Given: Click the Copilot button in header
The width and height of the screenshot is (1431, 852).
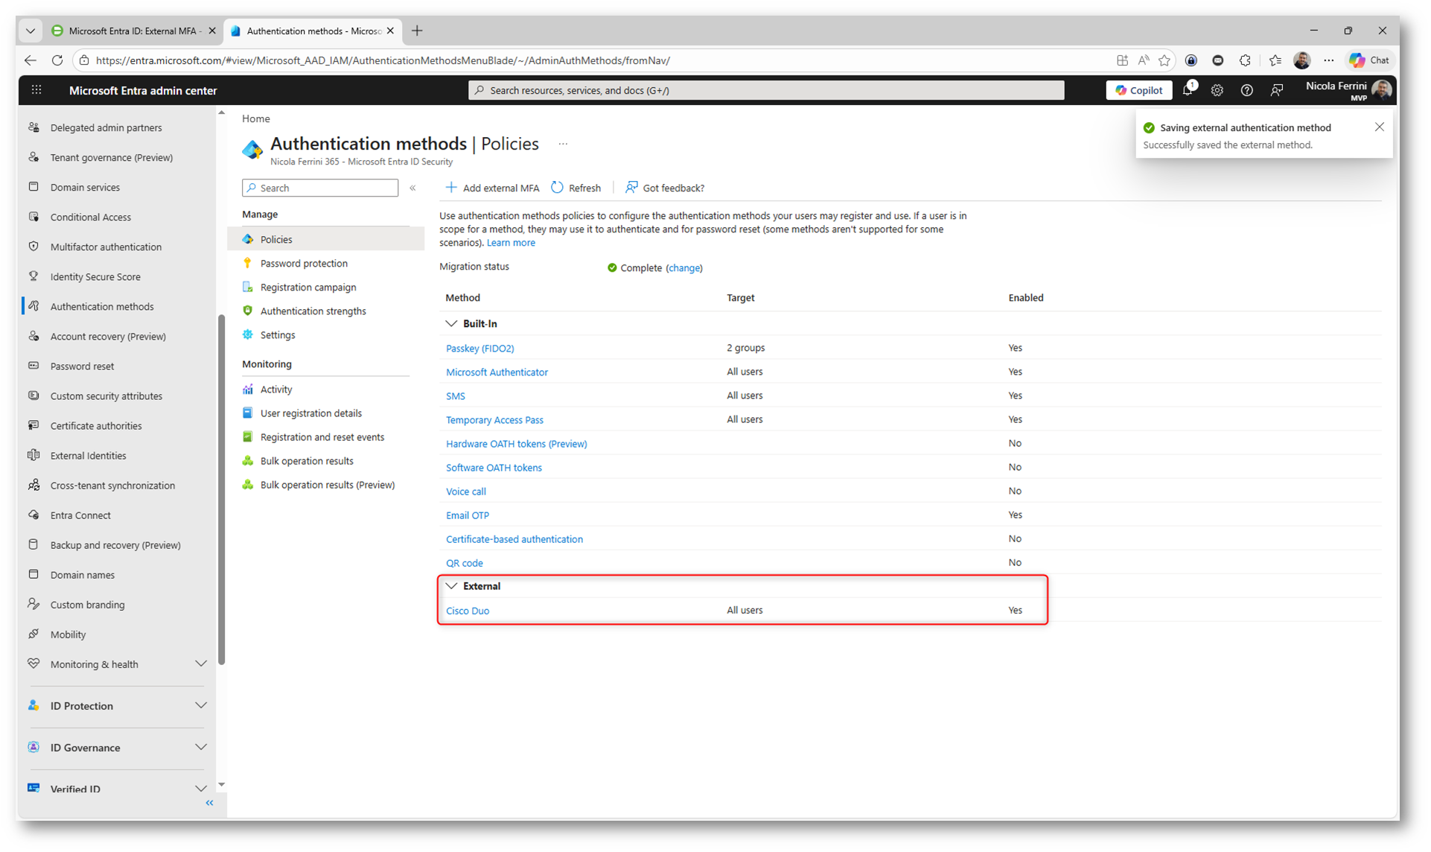Looking at the screenshot, I should (1139, 90).
